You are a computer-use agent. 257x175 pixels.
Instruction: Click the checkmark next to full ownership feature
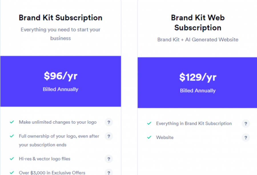pos(11,136)
